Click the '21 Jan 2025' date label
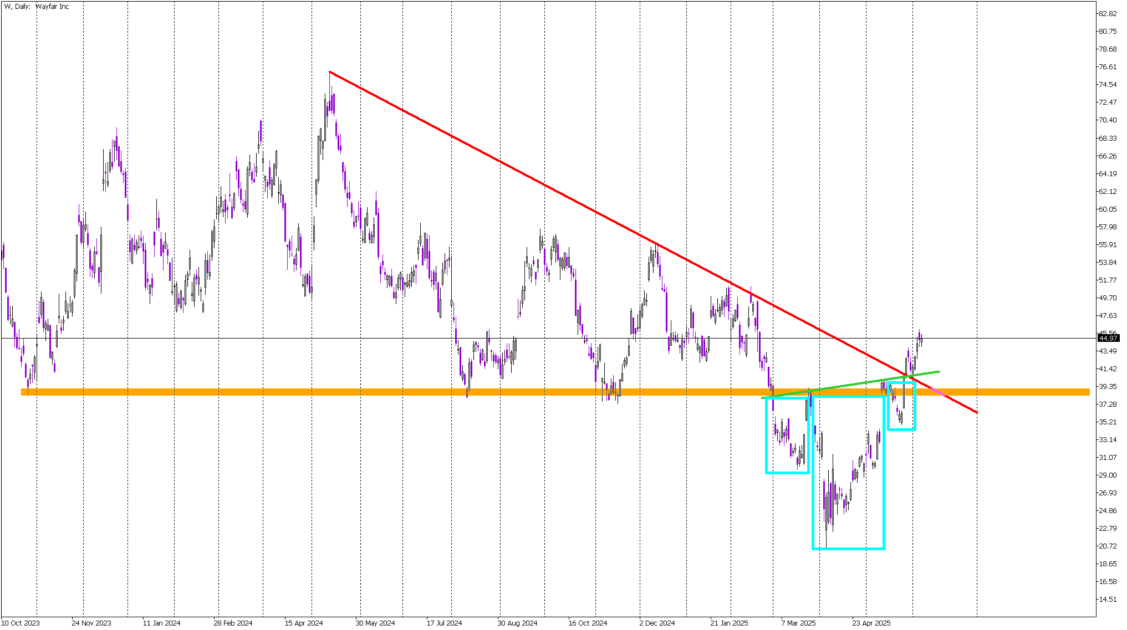 tap(729, 623)
